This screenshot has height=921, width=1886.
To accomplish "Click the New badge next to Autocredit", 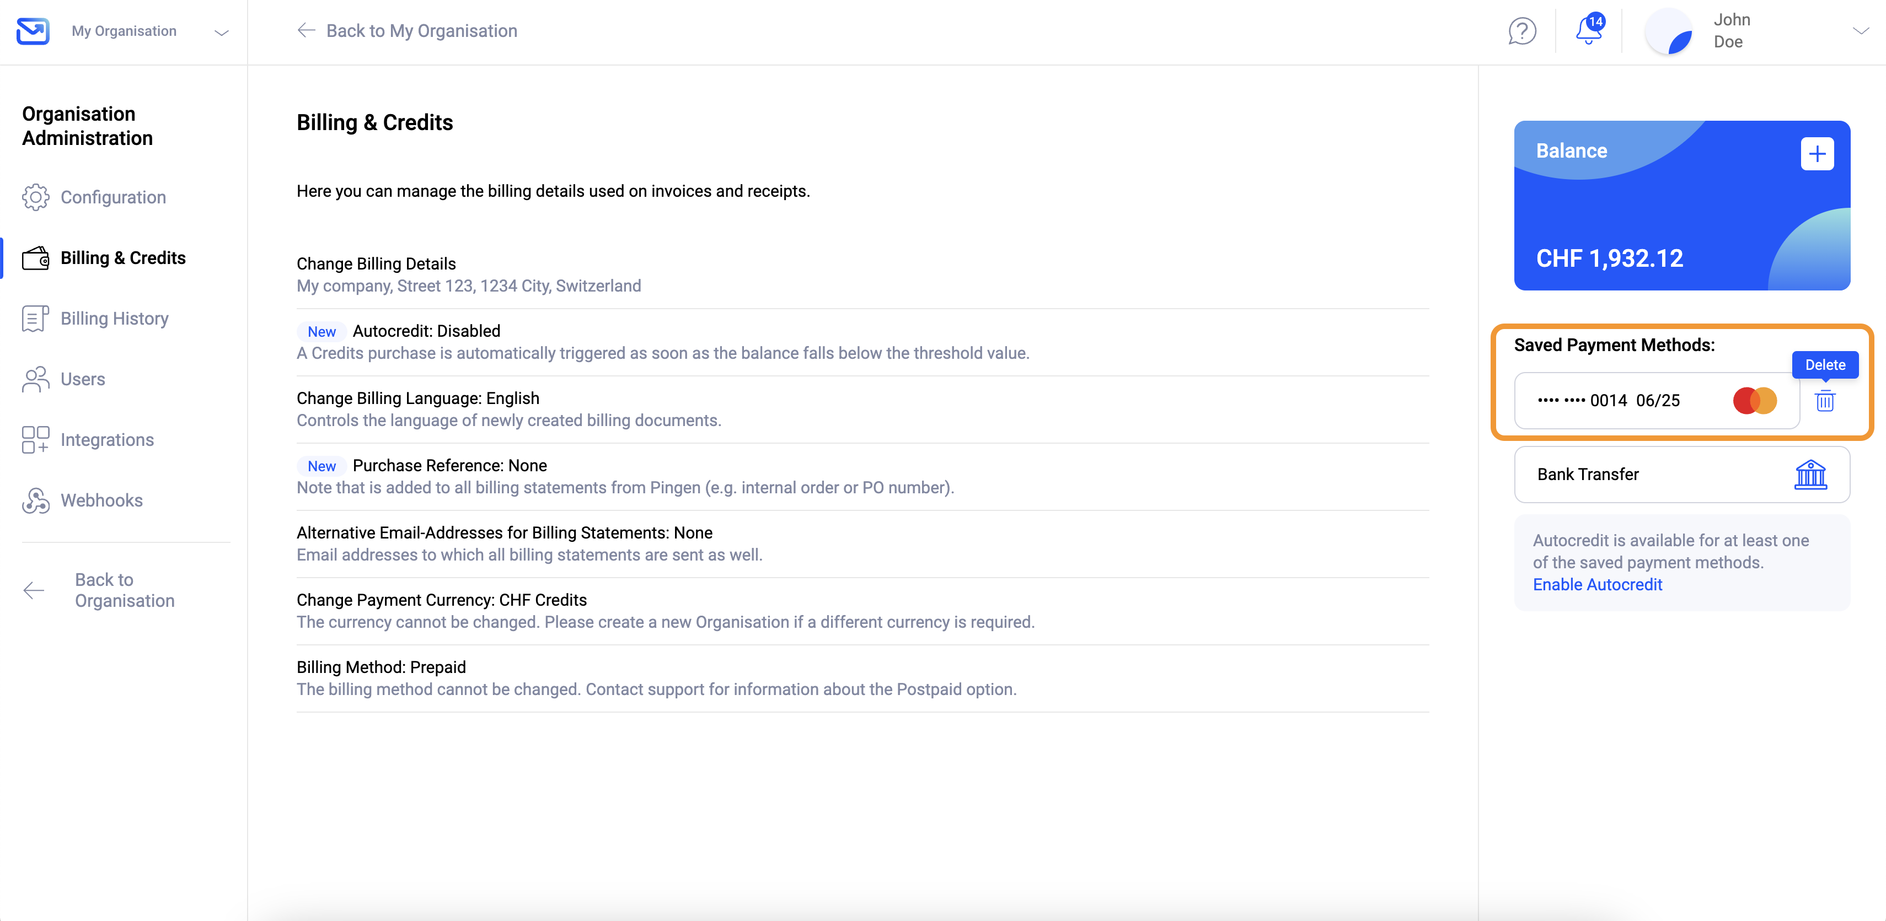I will 322,332.
